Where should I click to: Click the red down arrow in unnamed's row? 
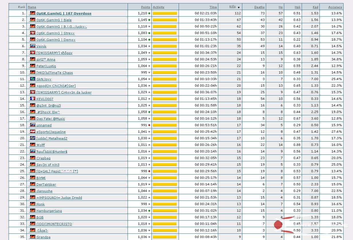coord(149,125)
